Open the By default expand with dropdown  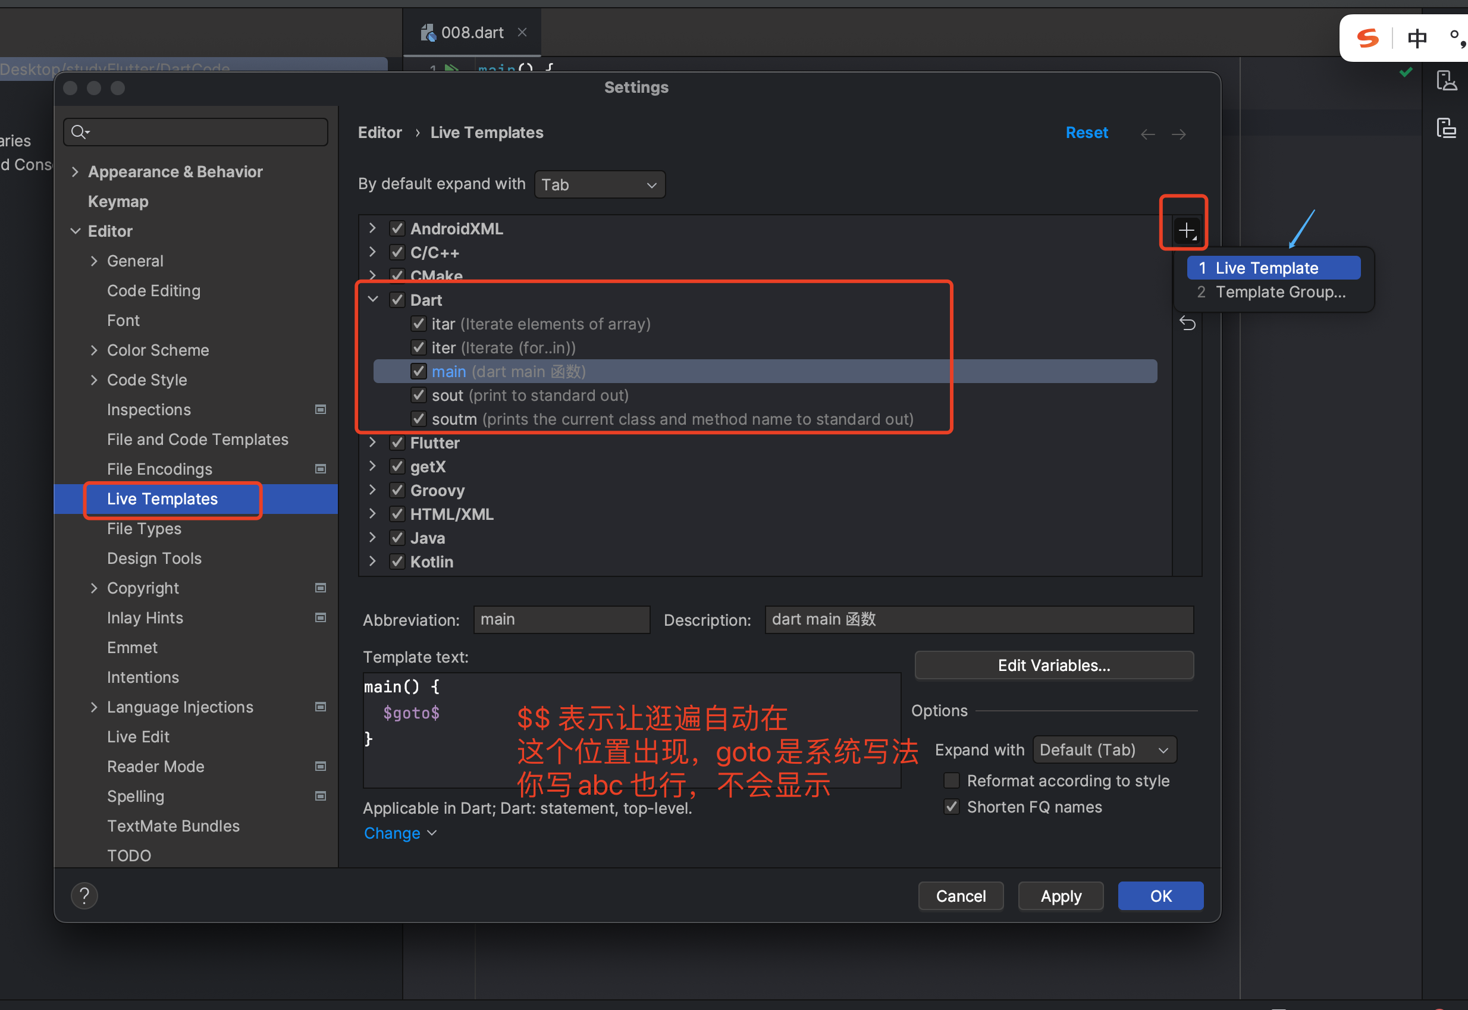point(599,185)
